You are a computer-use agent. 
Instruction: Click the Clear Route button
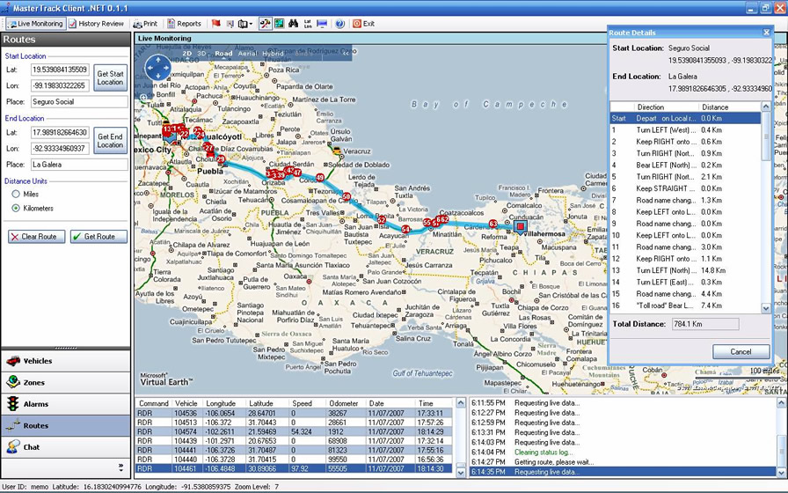click(x=37, y=237)
